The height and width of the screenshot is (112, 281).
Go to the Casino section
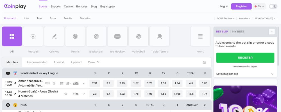click(68, 6)
